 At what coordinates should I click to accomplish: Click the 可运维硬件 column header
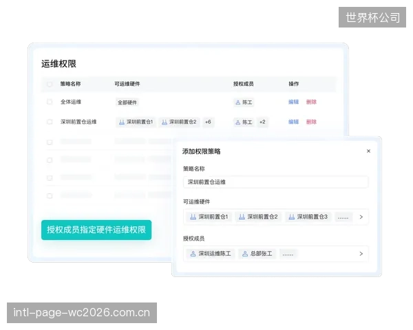(127, 84)
